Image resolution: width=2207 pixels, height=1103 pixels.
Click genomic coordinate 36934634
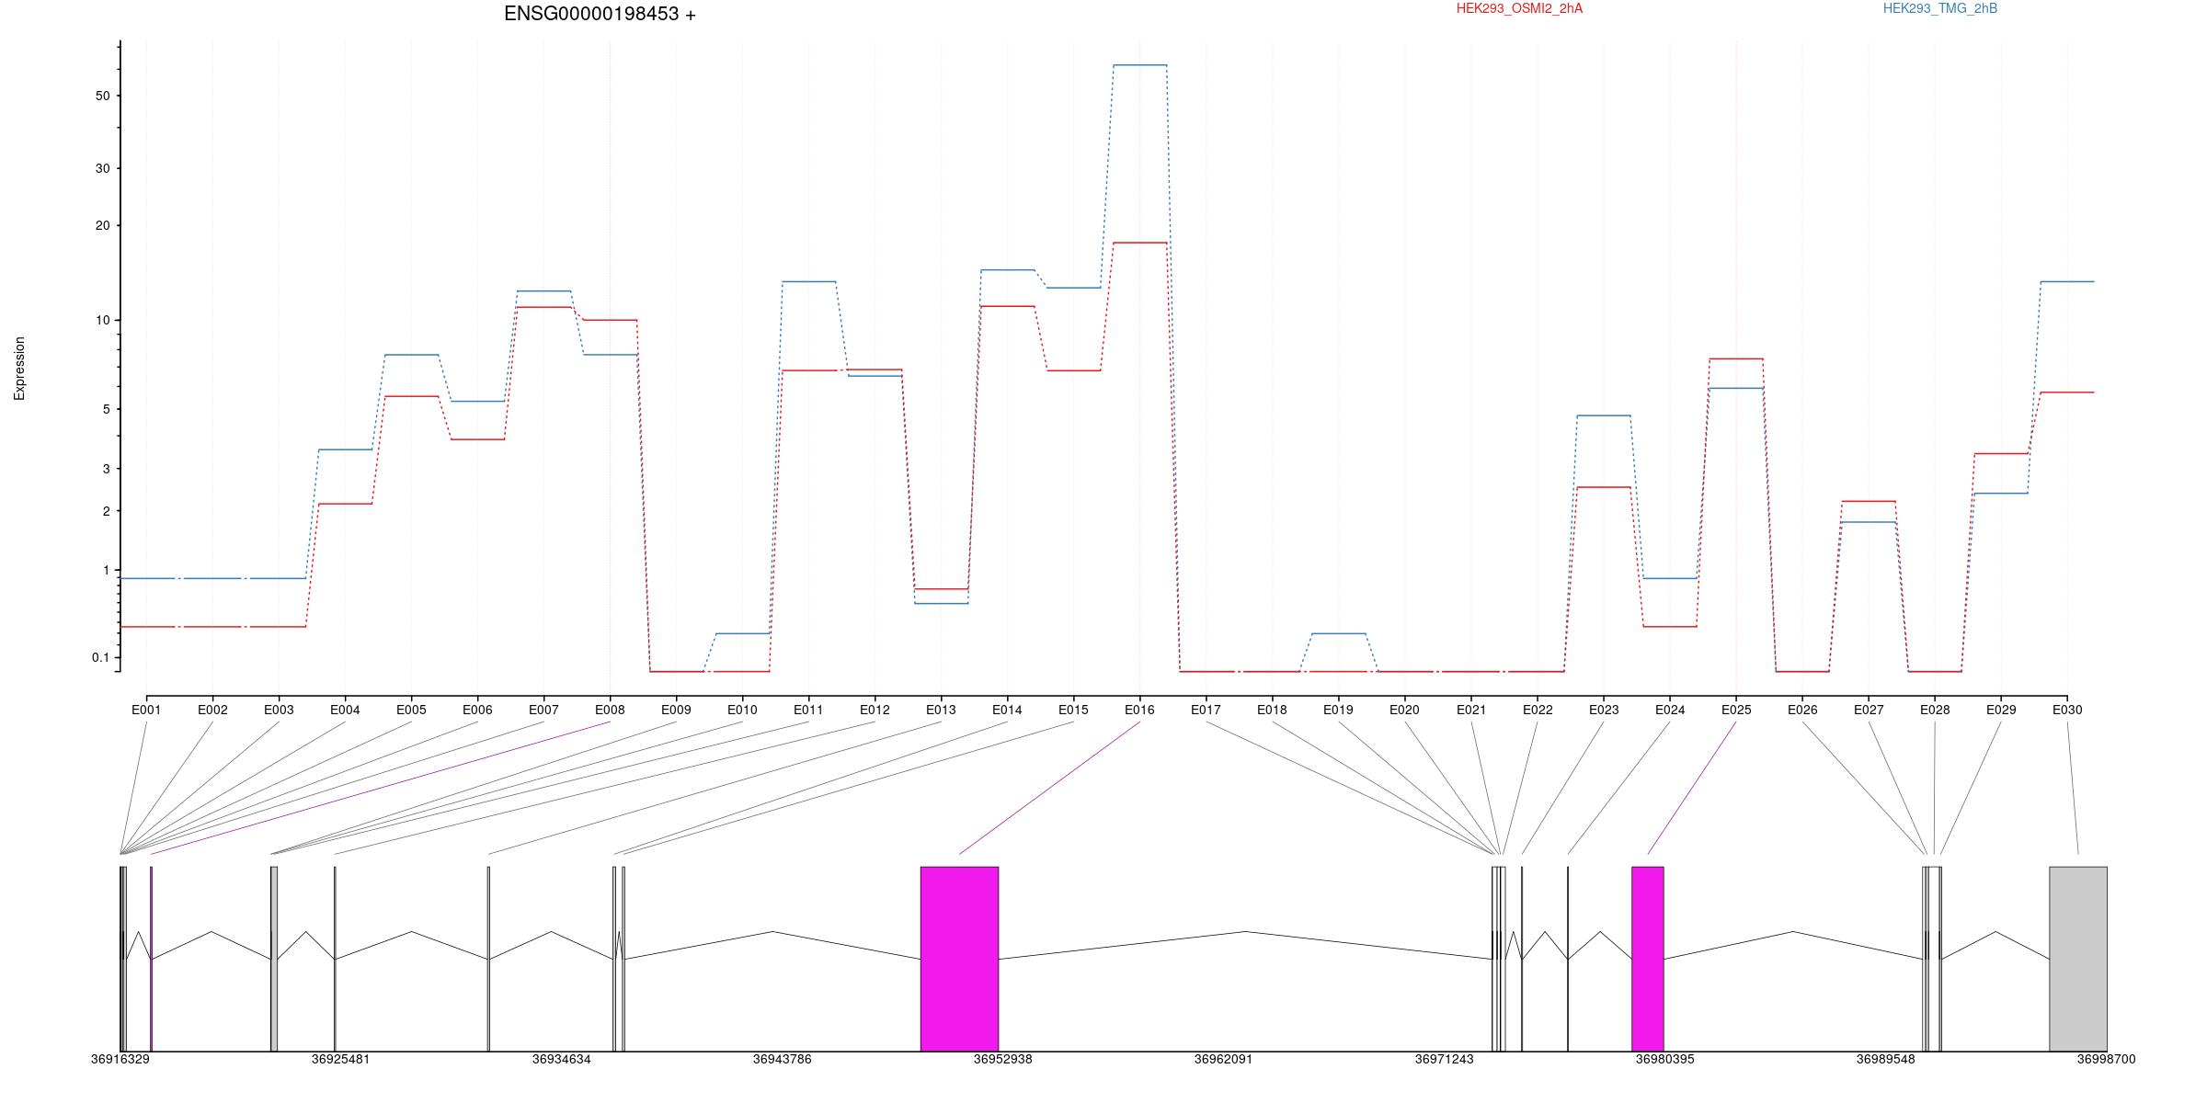562,1059
